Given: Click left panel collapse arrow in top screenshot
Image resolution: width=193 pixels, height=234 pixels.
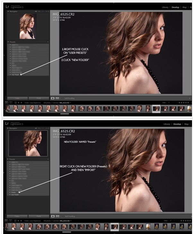Looking at the screenshot, I should 4,55.
